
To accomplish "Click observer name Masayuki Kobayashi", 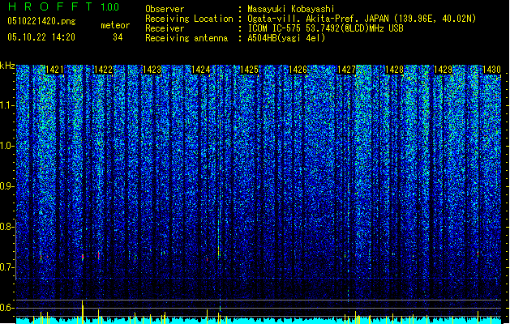I will [291, 9].
